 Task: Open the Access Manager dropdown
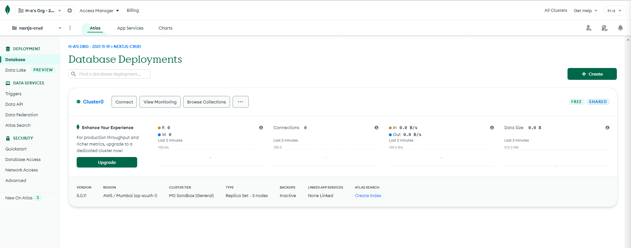point(99,11)
